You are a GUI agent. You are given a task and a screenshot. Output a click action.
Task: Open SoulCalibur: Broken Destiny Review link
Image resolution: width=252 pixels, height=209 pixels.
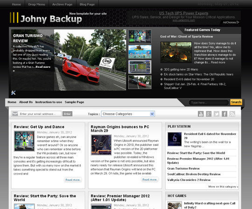click(194, 174)
